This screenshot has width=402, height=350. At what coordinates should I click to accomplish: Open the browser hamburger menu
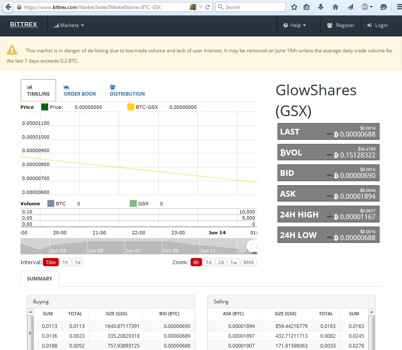399,7
